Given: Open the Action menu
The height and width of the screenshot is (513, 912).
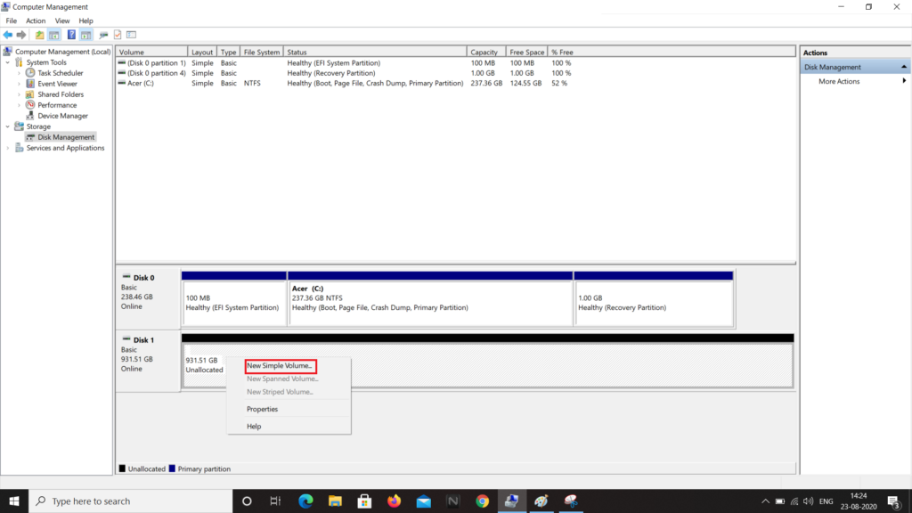Looking at the screenshot, I should coord(36,20).
